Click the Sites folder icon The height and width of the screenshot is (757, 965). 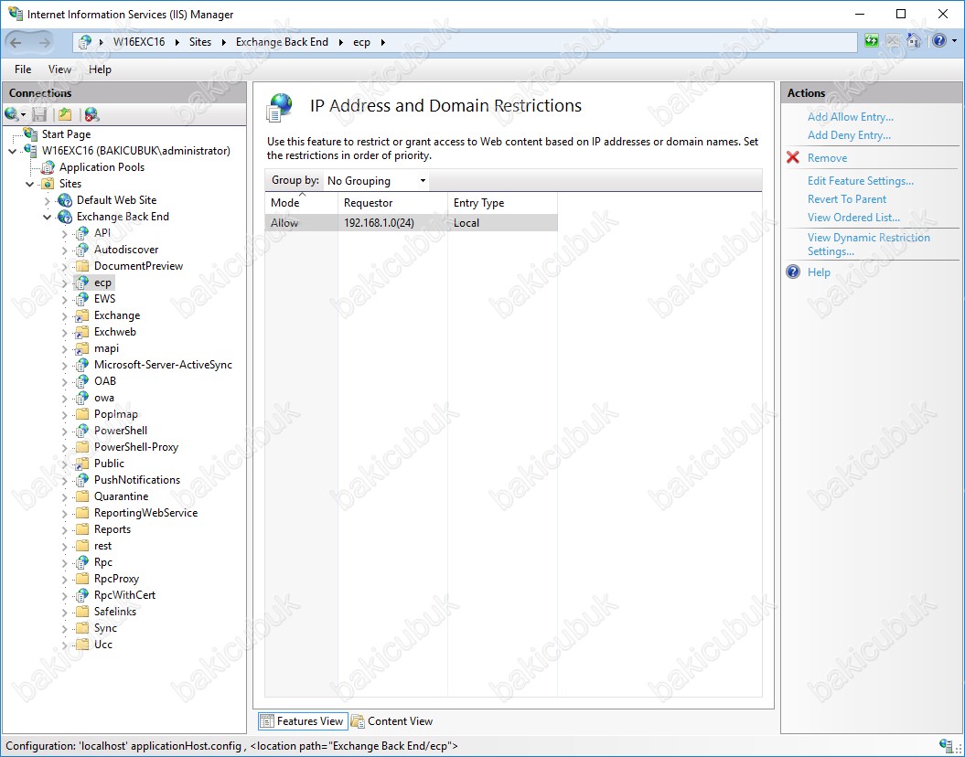pyautogui.click(x=48, y=183)
